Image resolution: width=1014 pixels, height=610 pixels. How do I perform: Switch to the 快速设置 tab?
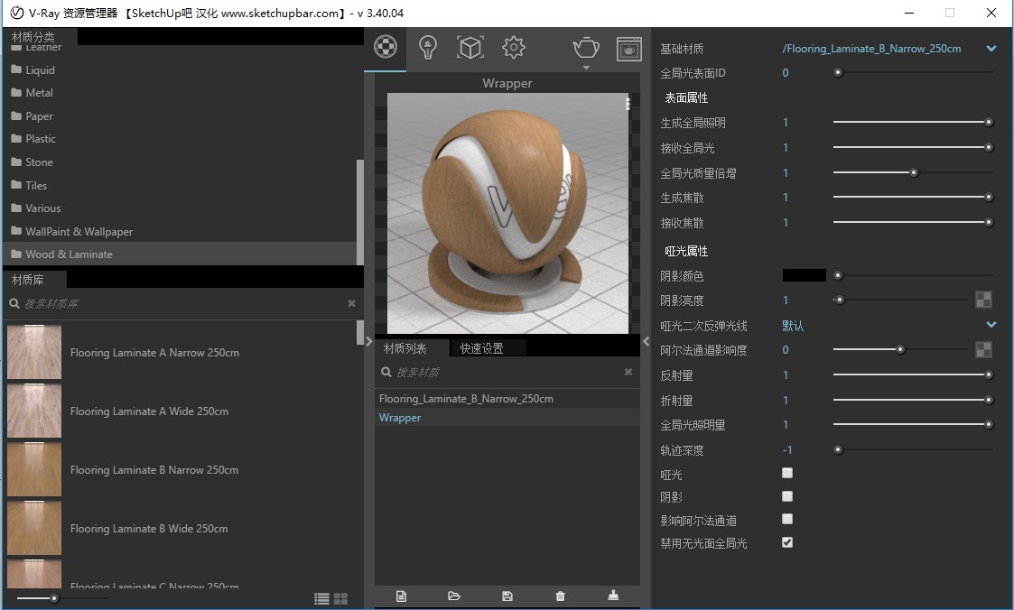[x=482, y=348]
